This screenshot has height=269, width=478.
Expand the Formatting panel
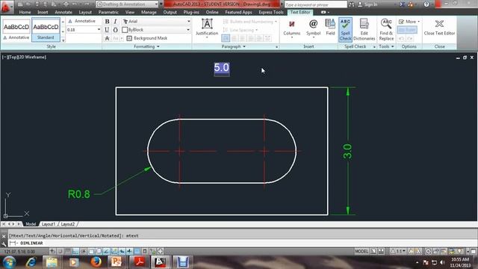tap(146, 46)
